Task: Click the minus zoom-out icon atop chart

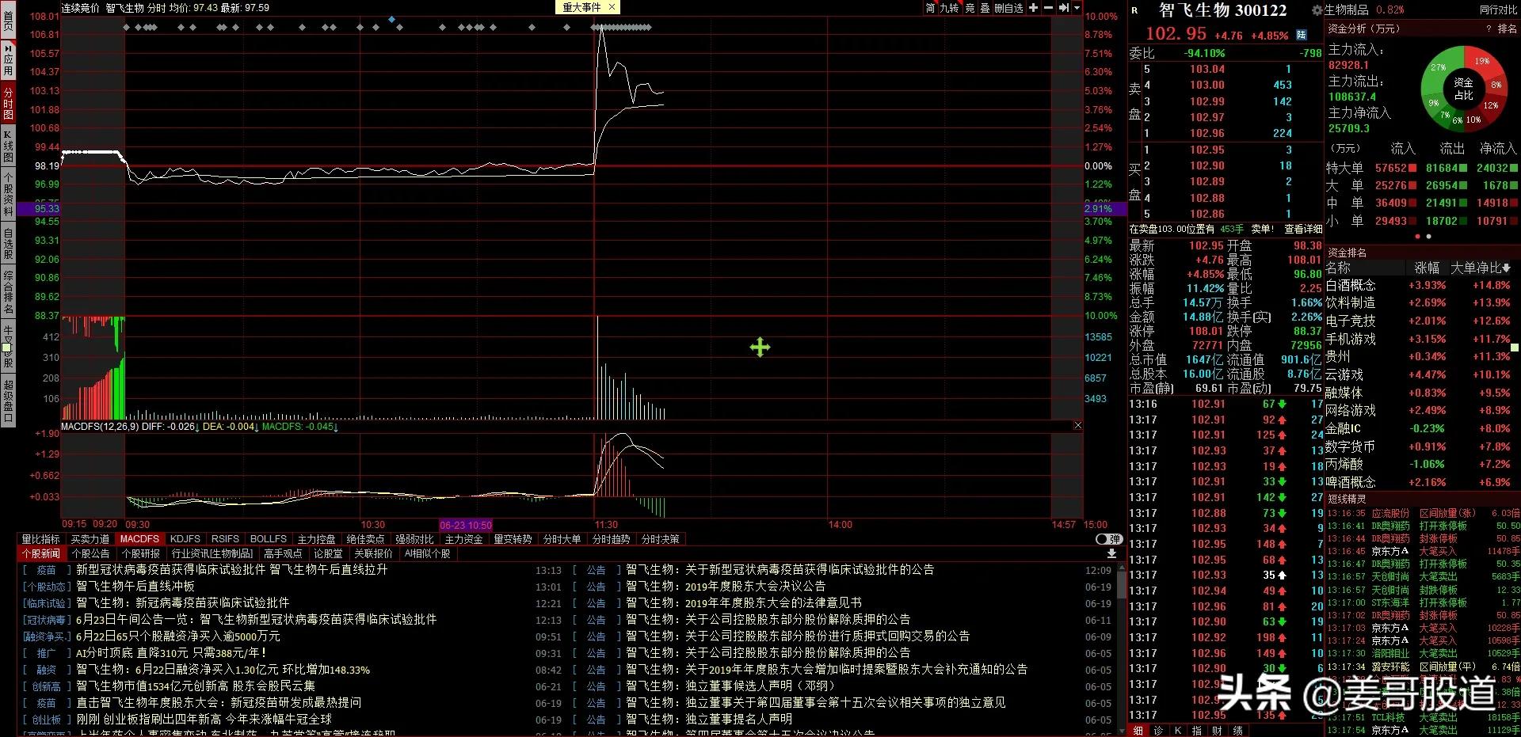Action: click(1048, 8)
